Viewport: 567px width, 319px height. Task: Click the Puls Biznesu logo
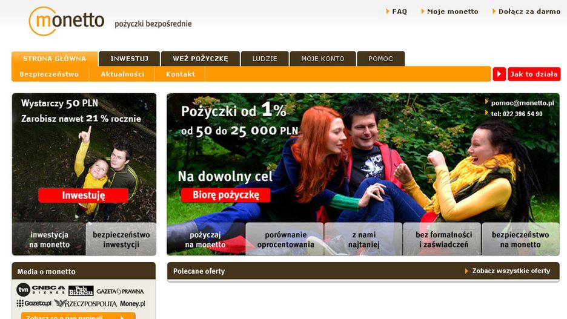click(81, 291)
